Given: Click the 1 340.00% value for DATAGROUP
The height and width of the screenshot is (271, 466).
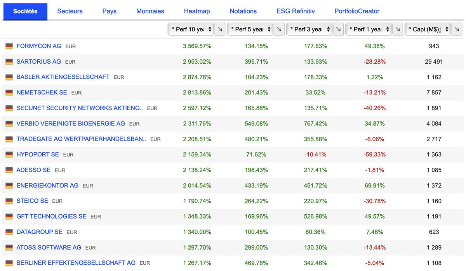Looking at the screenshot, I should pos(197,231).
